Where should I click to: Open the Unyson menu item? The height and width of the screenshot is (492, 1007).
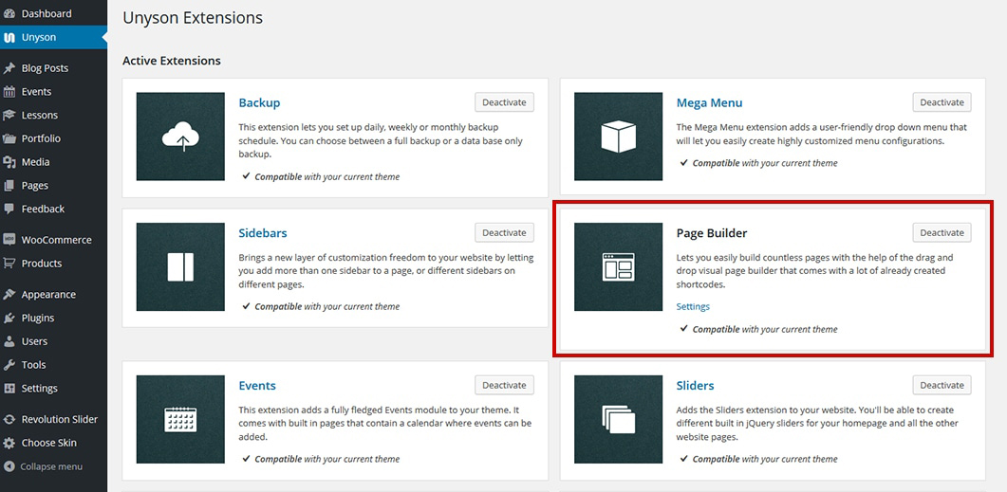point(53,37)
